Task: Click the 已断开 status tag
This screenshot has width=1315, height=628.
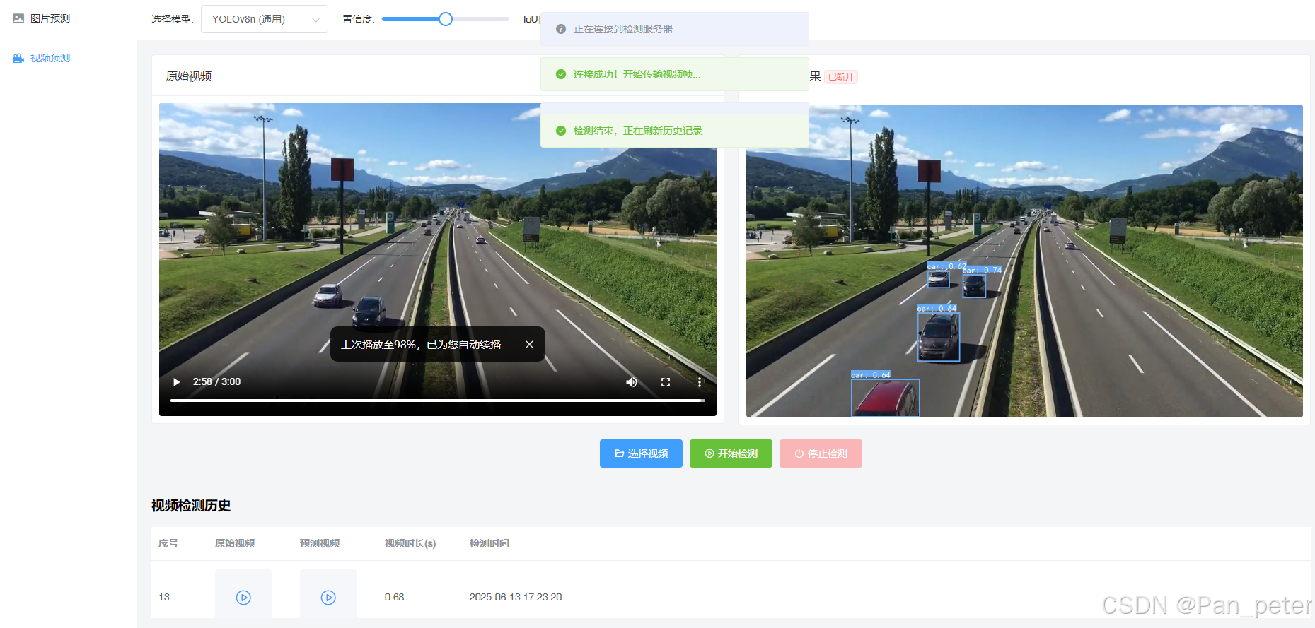Action: click(x=841, y=77)
